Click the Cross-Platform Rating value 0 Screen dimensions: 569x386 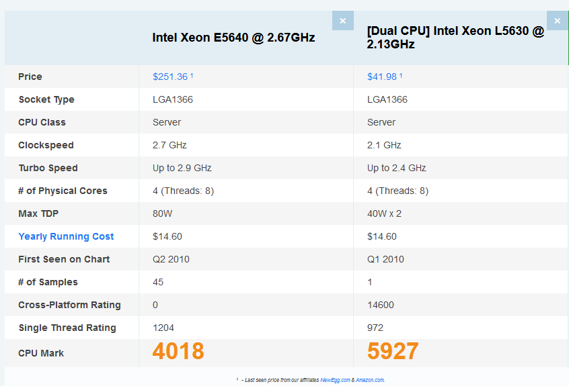coord(155,305)
